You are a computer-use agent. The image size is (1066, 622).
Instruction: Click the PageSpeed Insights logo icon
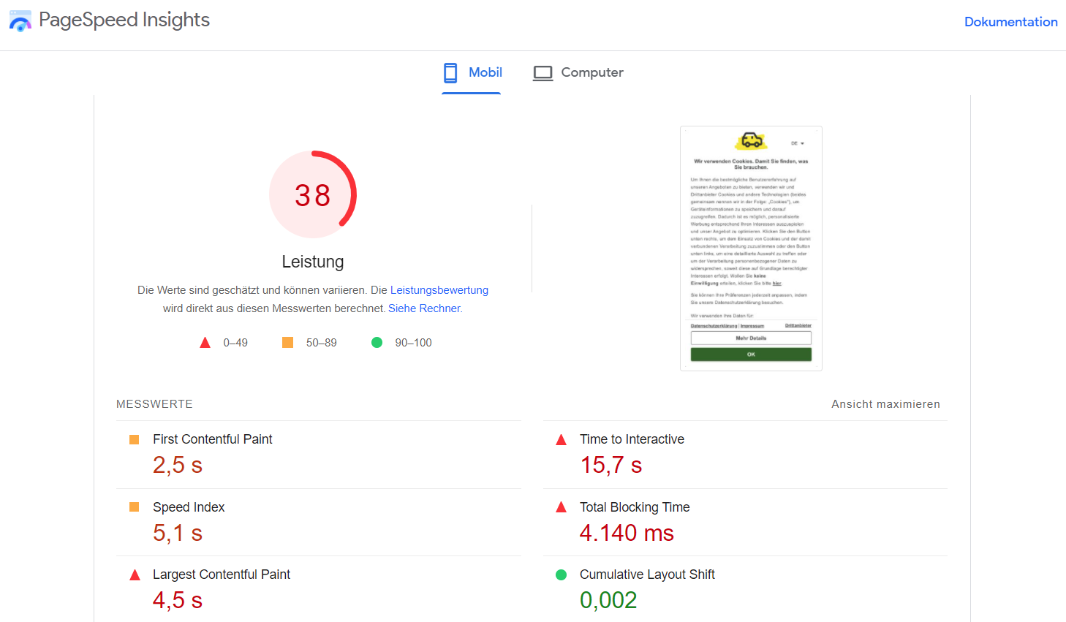20,20
